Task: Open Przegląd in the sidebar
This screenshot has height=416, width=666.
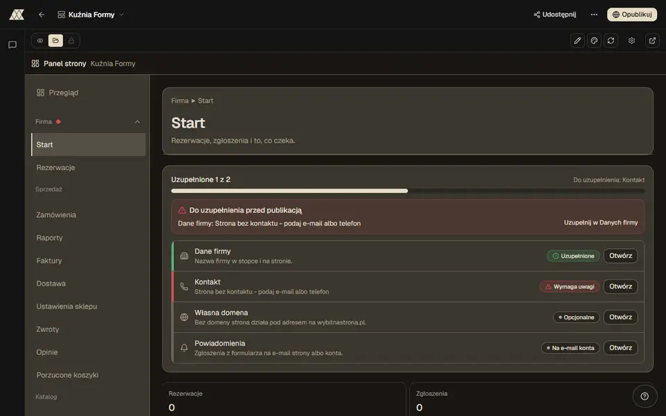Action: click(88, 92)
